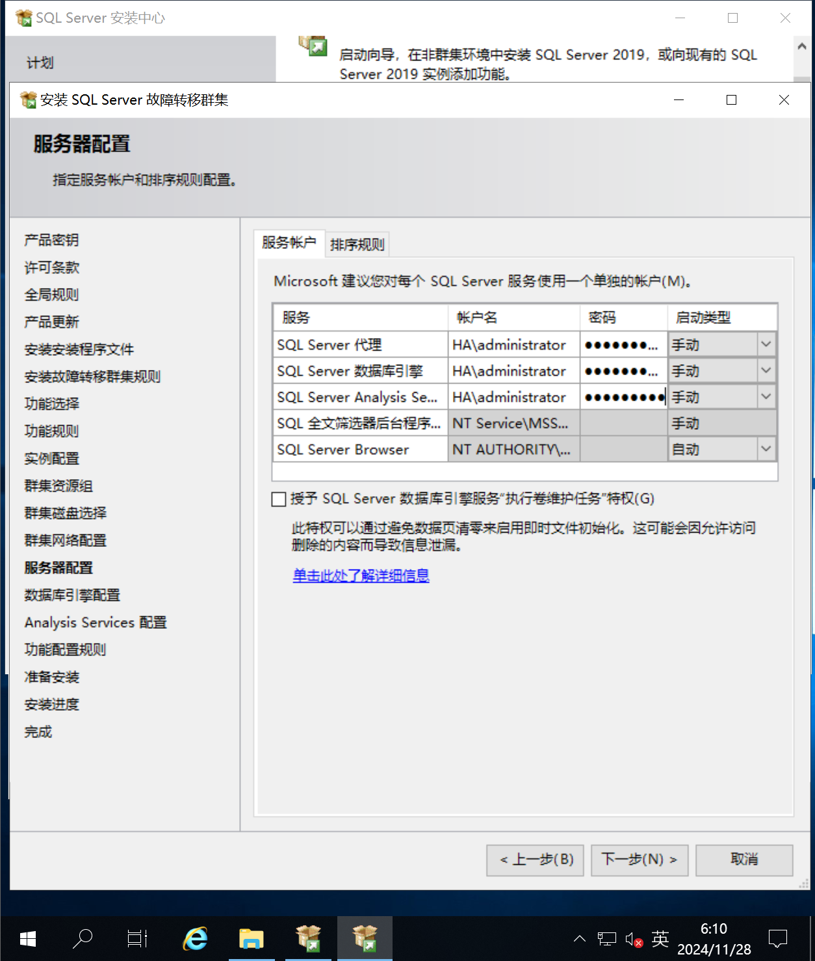Select 功能规则 step in sidebar
The image size is (815, 961).
pos(51,431)
